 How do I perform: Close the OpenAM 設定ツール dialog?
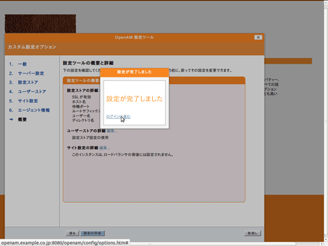258,37
